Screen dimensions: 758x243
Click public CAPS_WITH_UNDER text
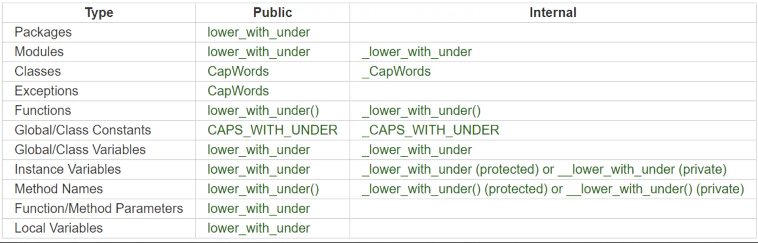click(272, 130)
